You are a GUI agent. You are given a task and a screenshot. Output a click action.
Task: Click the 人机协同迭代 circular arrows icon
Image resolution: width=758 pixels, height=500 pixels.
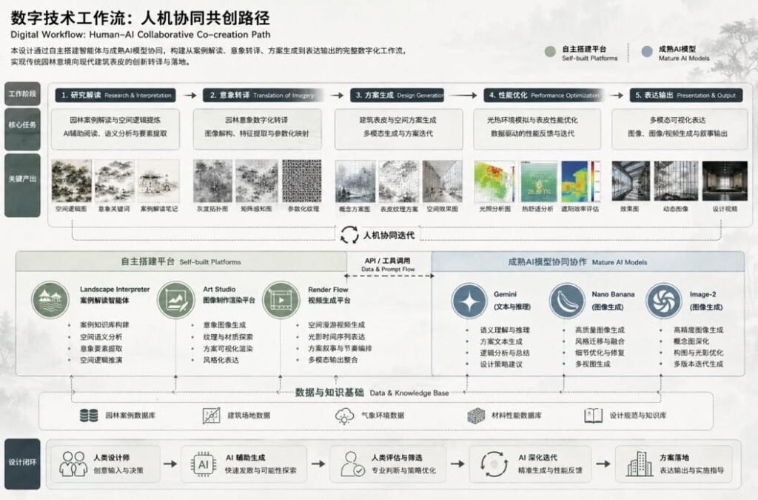click(x=349, y=235)
